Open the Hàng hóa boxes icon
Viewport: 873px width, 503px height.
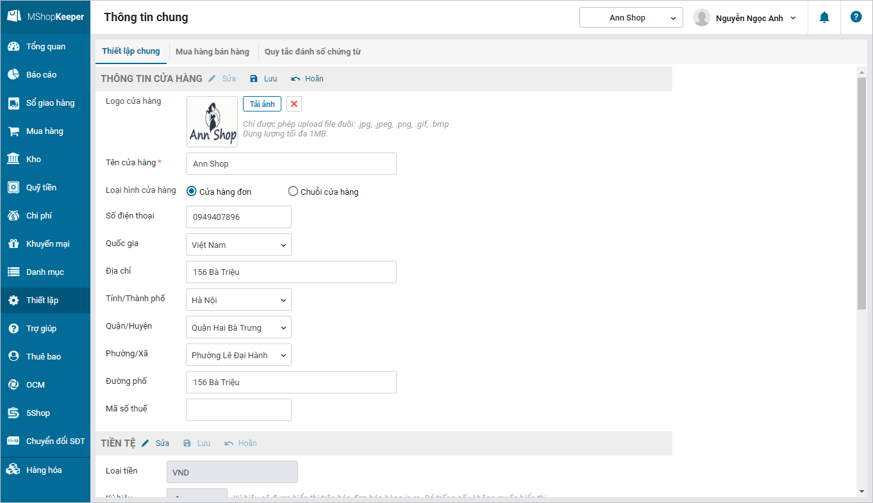13,470
